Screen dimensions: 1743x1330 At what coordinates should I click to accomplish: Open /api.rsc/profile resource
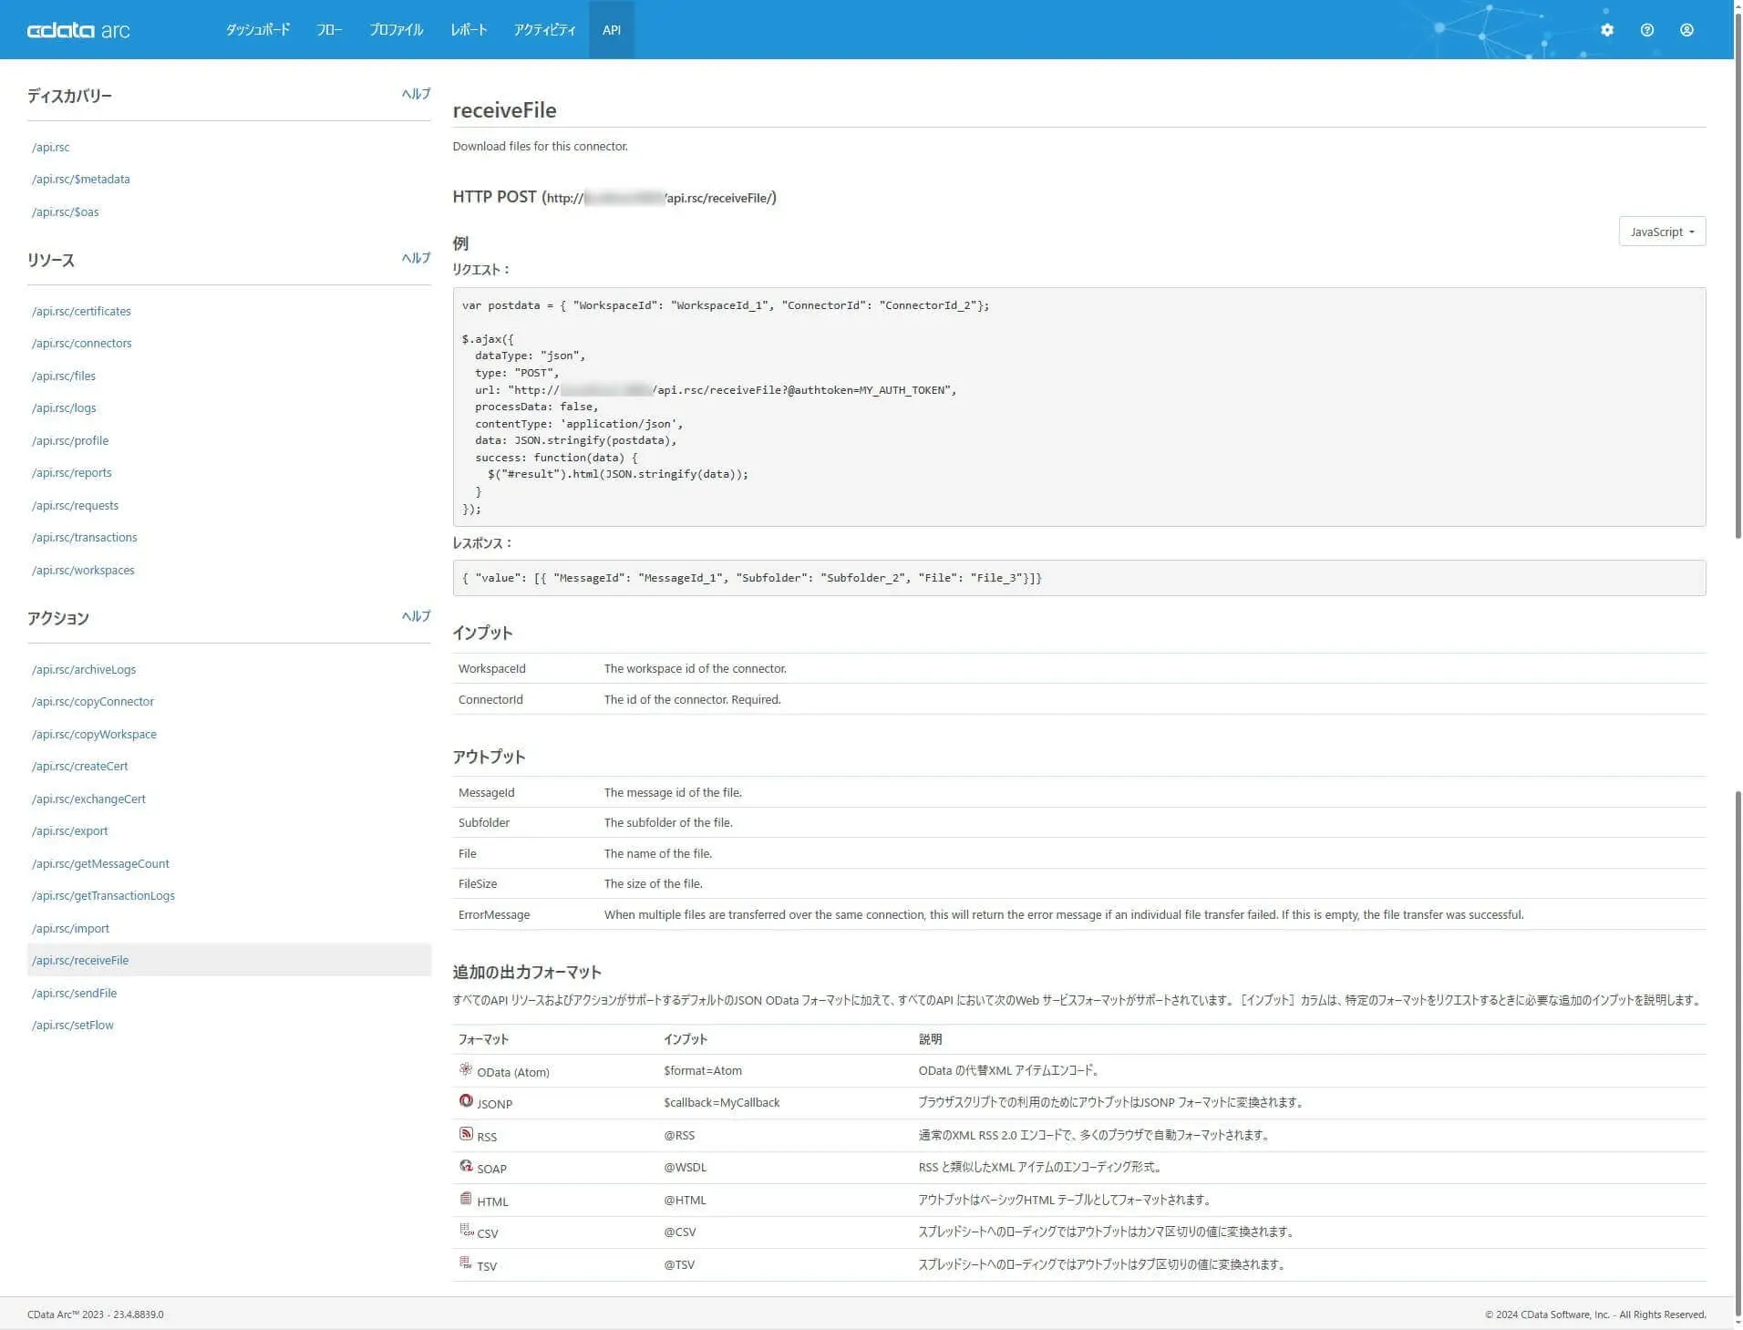pos(70,440)
